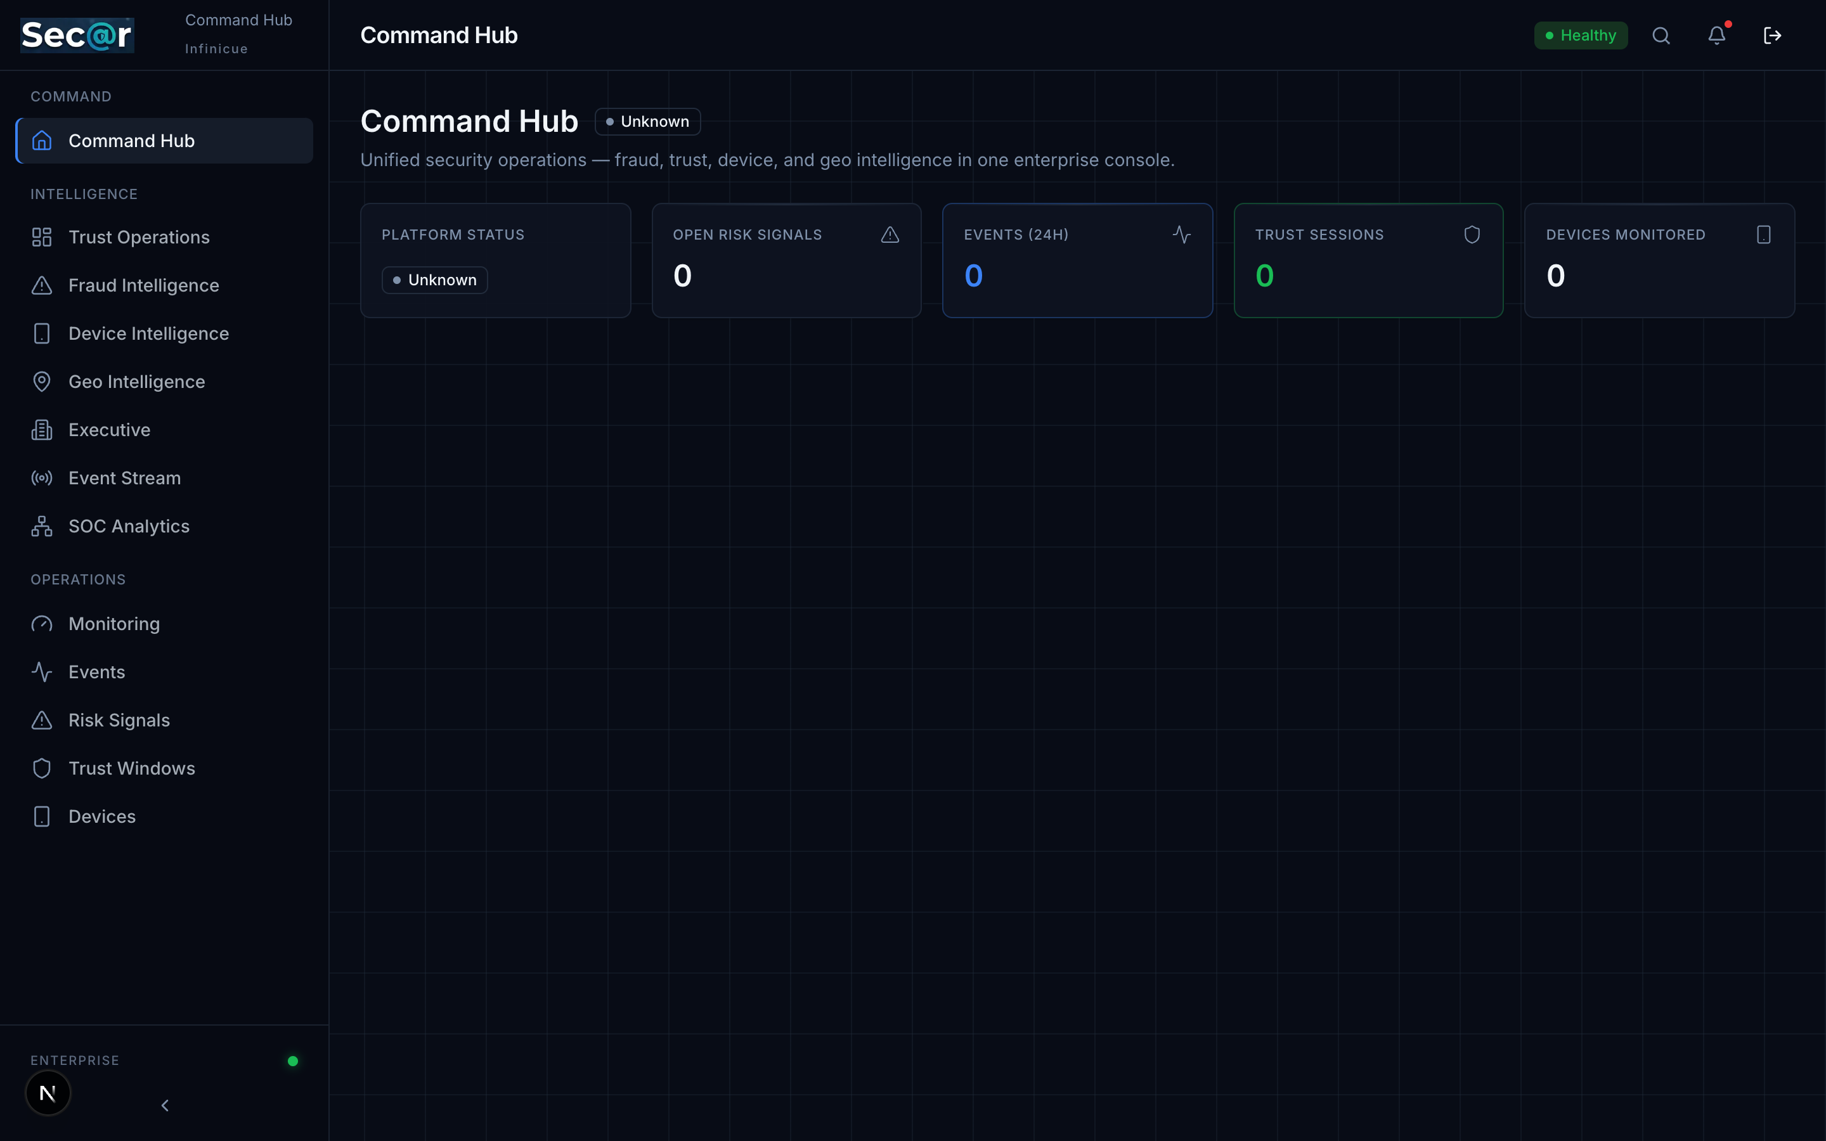Click the Devices Monitored value
The width and height of the screenshot is (1826, 1141).
tap(1556, 276)
